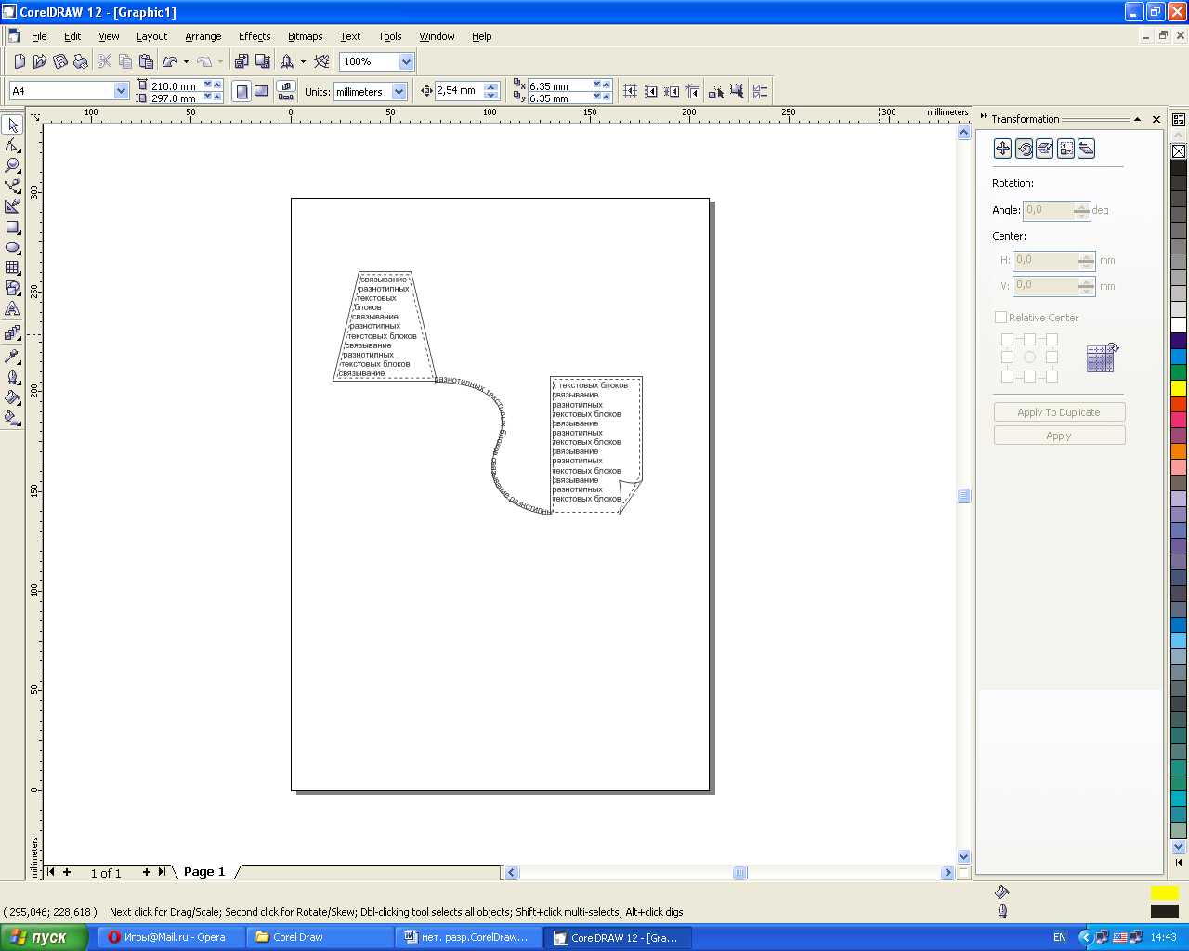
Task: Open the Scale and mirror transformation icon
Action: 1045,149
